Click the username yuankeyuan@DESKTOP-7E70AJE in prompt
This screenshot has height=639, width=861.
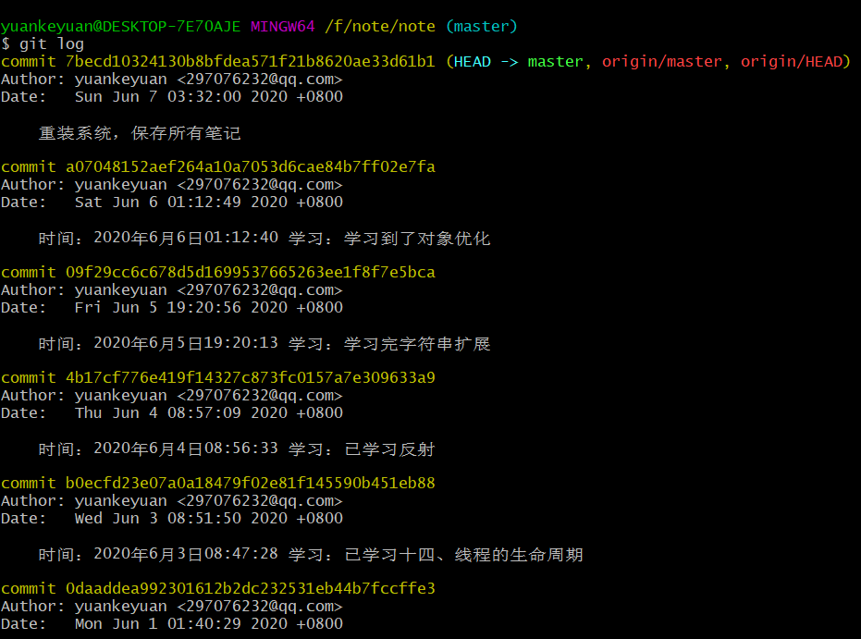pos(120,26)
